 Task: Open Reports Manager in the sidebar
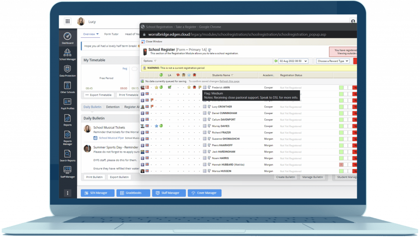click(68, 138)
